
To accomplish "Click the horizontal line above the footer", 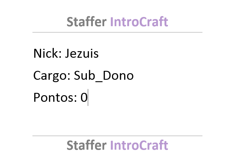I will (x=117, y=136).
